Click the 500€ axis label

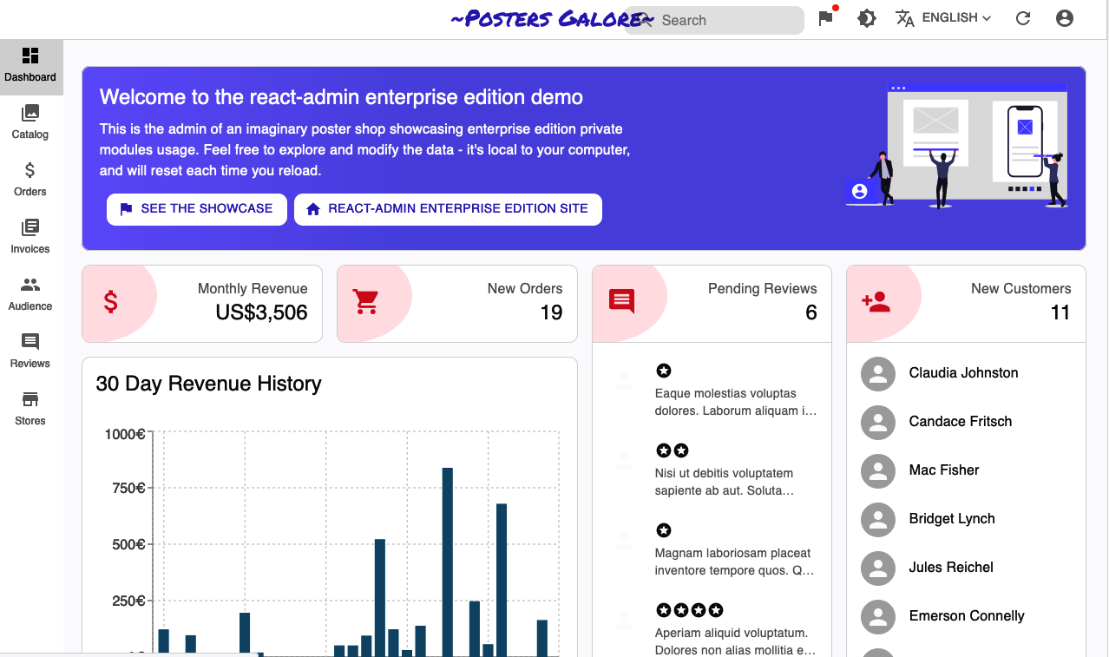[x=128, y=545]
